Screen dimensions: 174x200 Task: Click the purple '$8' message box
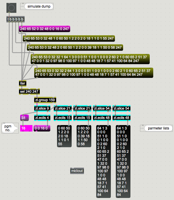click(25, 118)
